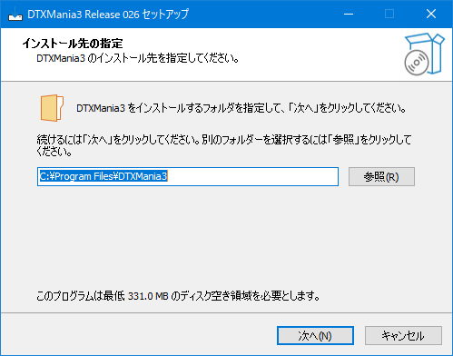The width and height of the screenshot is (453, 356).
Task: Click the subtitle 'DTXMania3 のインストール先を指定してください。'
Action: pos(138,58)
